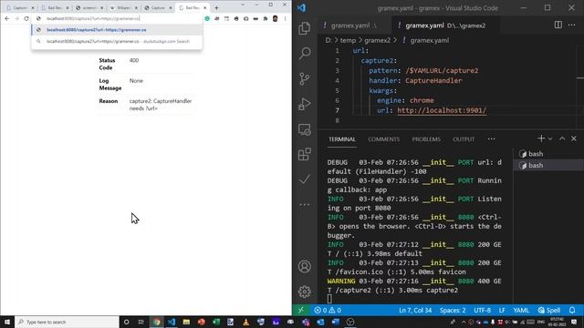
Task: Switch to the PROBLEMS panel tab
Action: coord(426,139)
